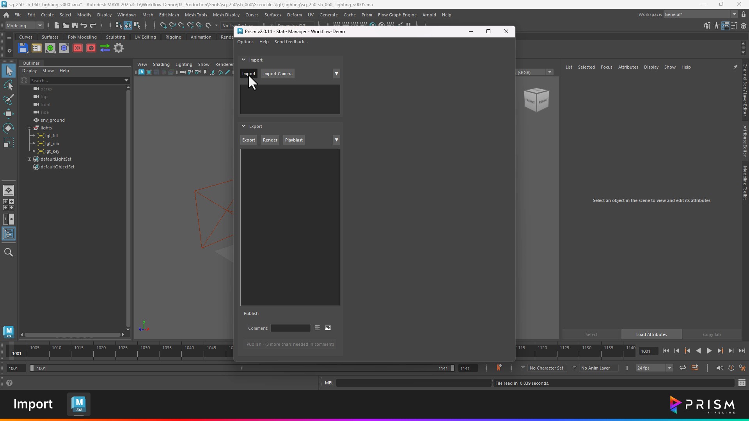
Task: Click the blue cube Prism shelf icon
Action: (64, 48)
